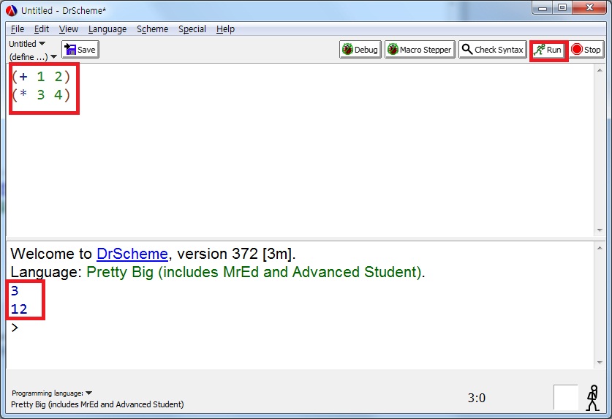Open the File menu
The width and height of the screenshot is (612, 419).
coord(18,29)
